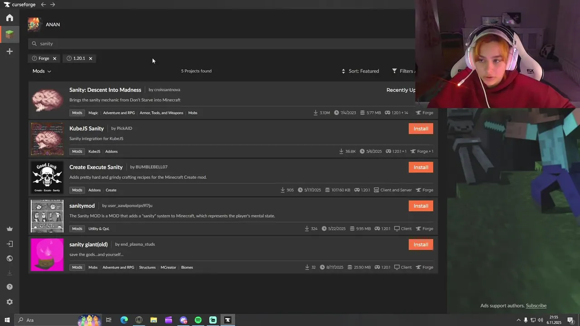Click the search magnifier icon
The image size is (580, 326).
pyautogui.click(x=34, y=44)
